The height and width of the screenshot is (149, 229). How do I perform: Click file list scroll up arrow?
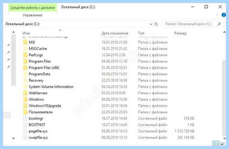click(x=224, y=32)
